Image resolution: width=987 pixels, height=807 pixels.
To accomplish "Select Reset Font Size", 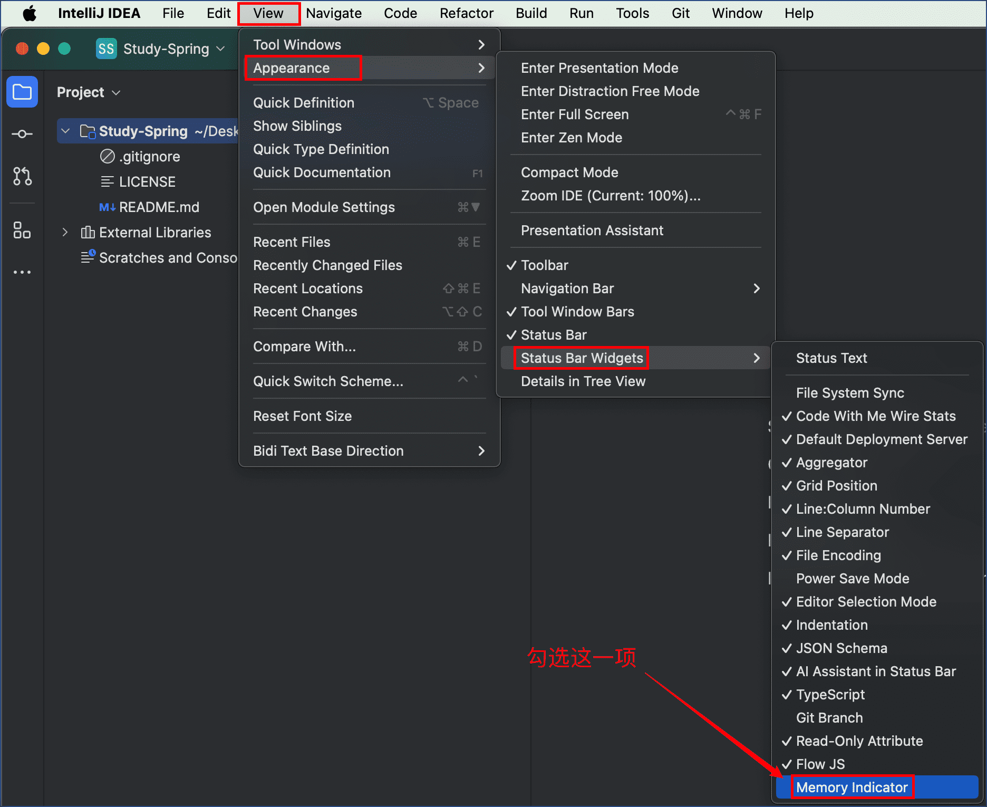I will pos(369,416).
